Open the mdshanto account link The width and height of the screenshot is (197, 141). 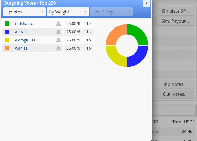point(24,24)
